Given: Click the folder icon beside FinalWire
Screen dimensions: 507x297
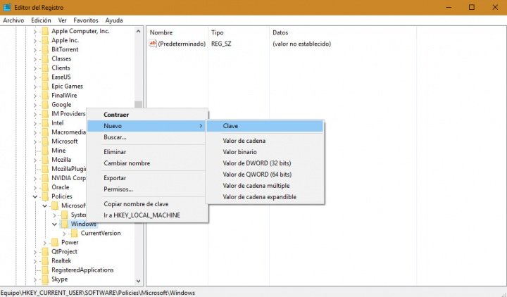Looking at the screenshot, I should click(x=45, y=96).
